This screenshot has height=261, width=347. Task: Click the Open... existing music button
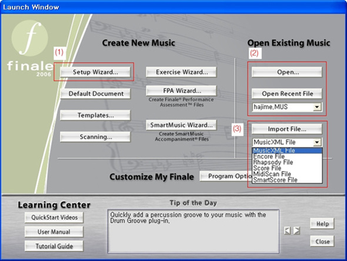point(287,72)
